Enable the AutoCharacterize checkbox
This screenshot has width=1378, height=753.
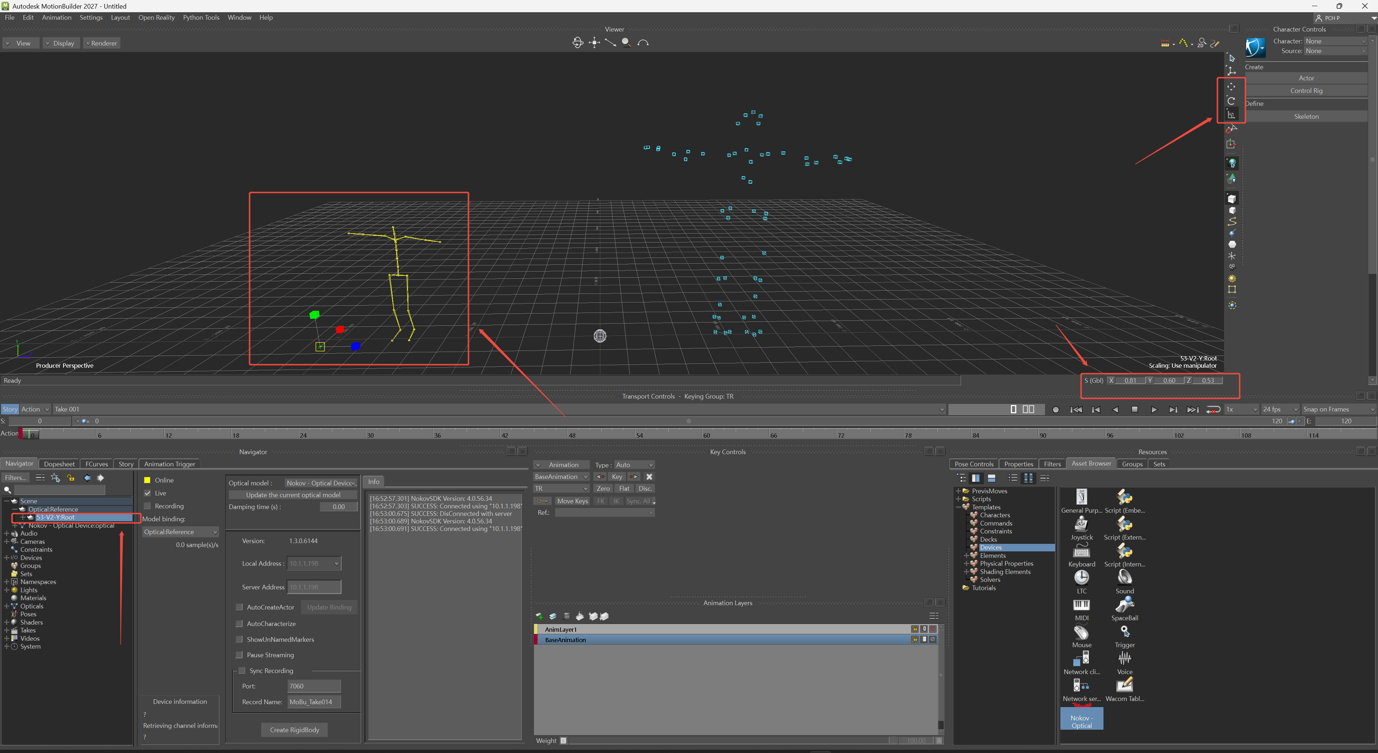point(239,623)
